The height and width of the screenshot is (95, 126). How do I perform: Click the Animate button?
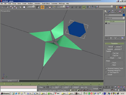(x=96, y=89)
